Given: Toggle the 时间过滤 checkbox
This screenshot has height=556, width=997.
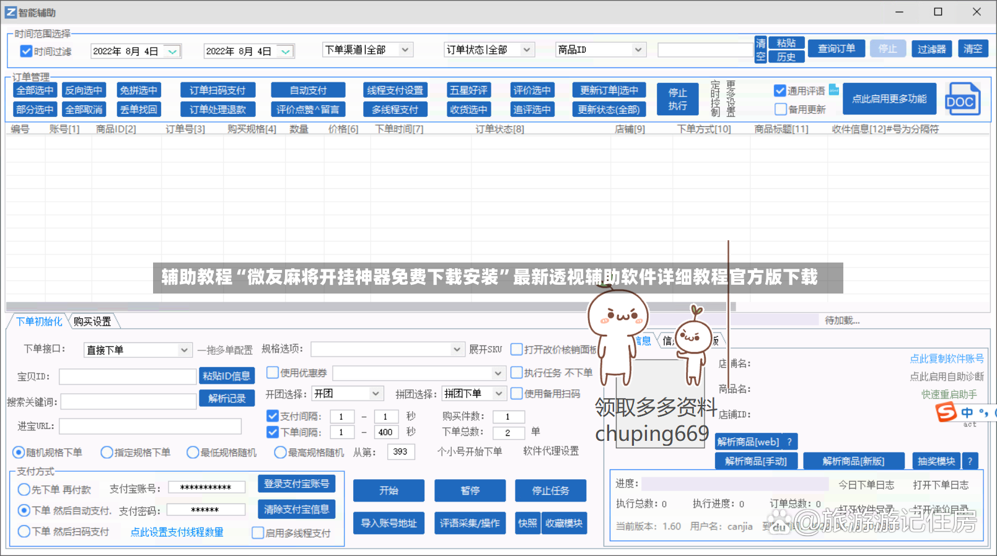Looking at the screenshot, I should pos(26,51).
